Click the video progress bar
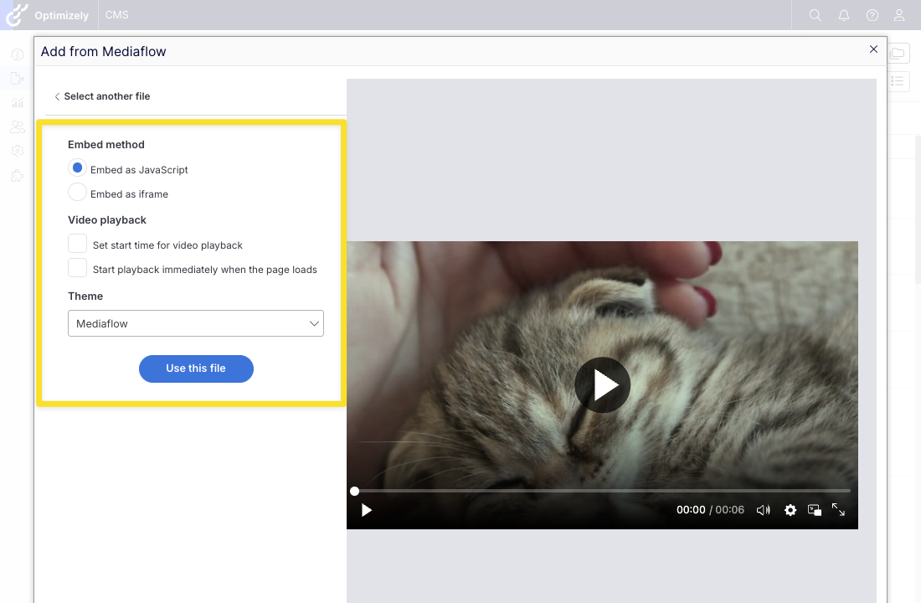The height and width of the screenshot is (603, 921). pyautogui.click(x=602, y=491)
